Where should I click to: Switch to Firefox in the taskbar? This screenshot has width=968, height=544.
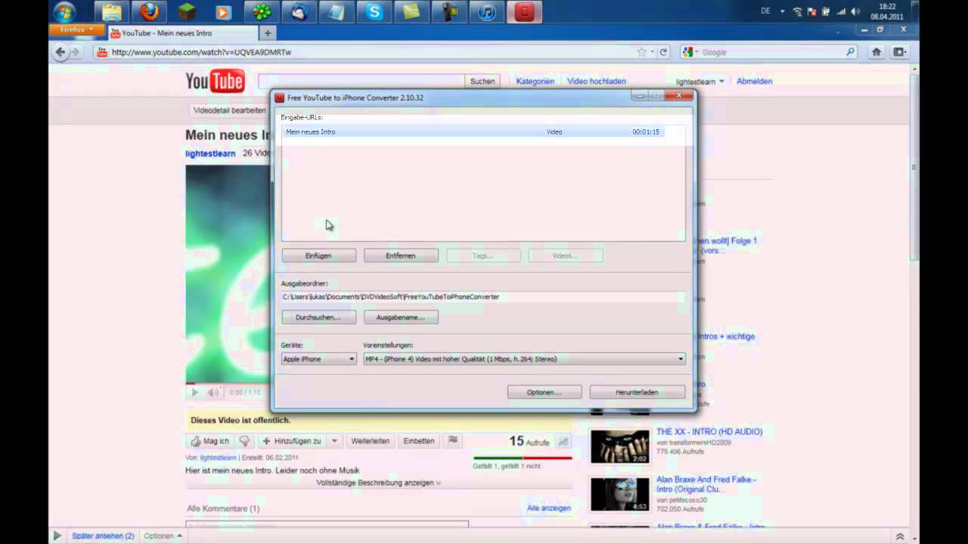point(149,12)
